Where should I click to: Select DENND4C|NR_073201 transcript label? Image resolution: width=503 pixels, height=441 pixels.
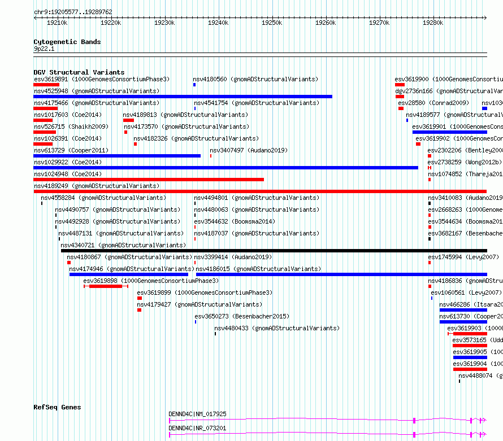[x=197, y=428]
